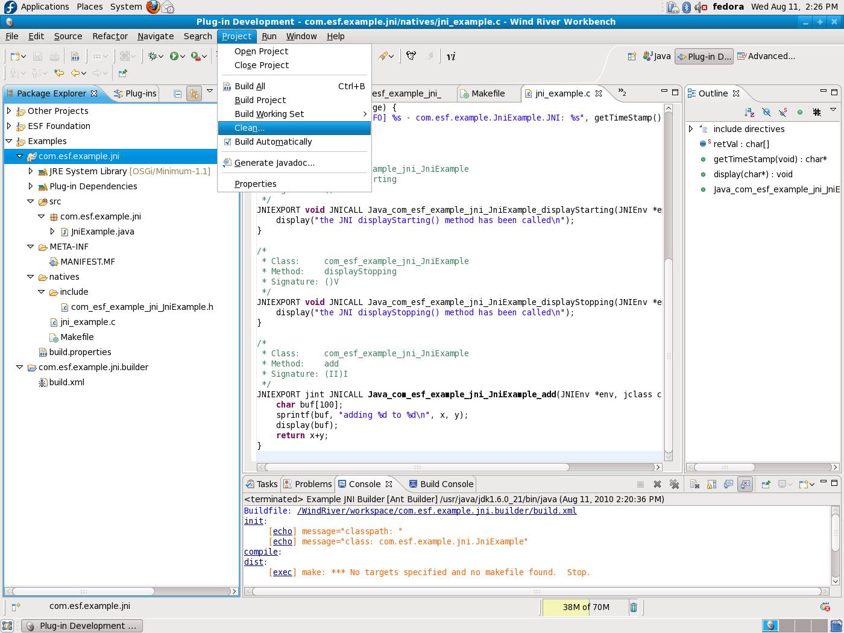Collapse the Examples working set
The width and height of the screenshot is (844, 633).
(9, 141)
